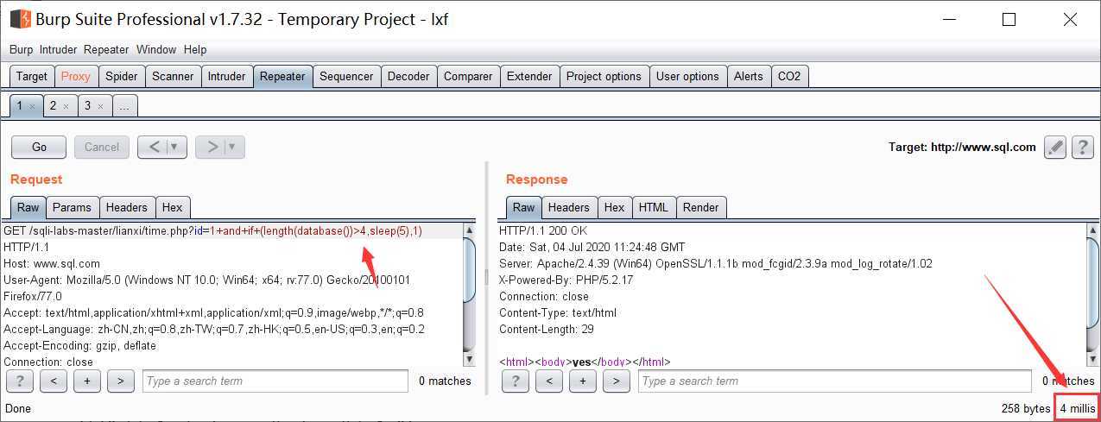Open the back history dropdown arrow

click(x=176, y=147)
